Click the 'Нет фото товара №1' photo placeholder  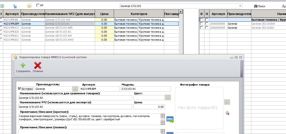[x=199, y=108]
